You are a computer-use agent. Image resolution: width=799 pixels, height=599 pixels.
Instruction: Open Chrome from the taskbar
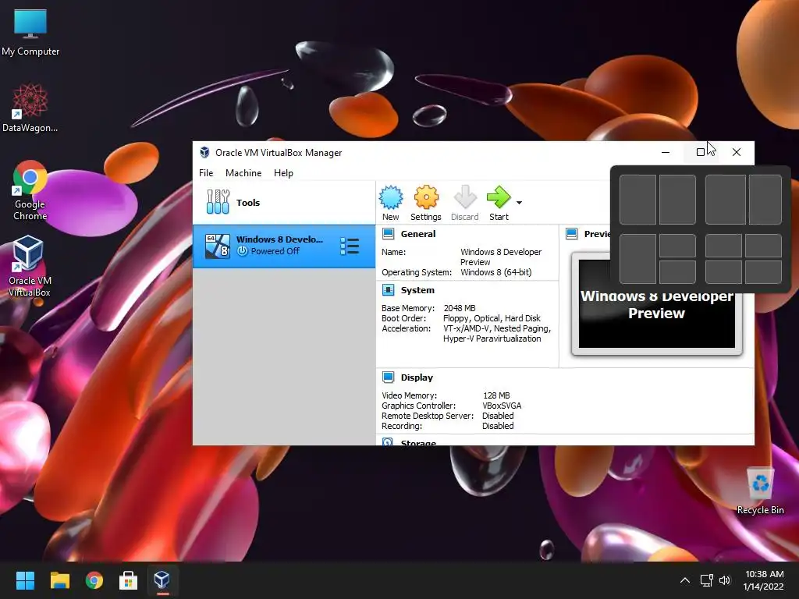94,580
